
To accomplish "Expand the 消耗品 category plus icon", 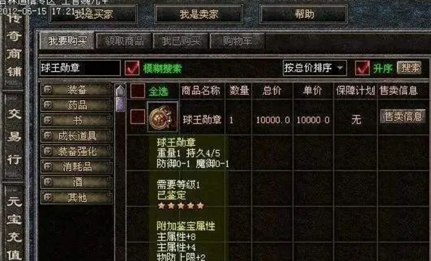I will tap(48, 166).
